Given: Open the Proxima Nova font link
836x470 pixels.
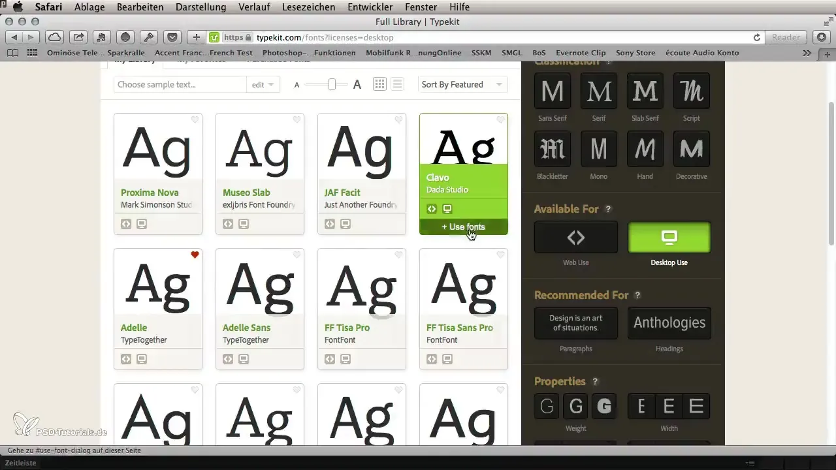Looking at the screenshot, I should (x=150, y=193).
